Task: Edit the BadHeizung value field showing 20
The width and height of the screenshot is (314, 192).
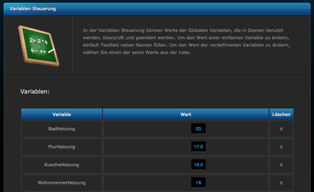Action: [x=198, y=129]
